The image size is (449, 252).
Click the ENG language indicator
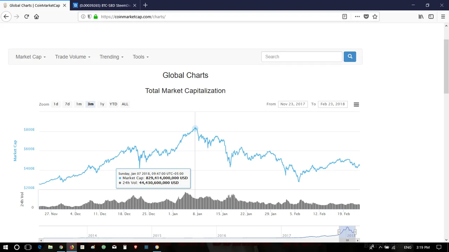(408, 247)
